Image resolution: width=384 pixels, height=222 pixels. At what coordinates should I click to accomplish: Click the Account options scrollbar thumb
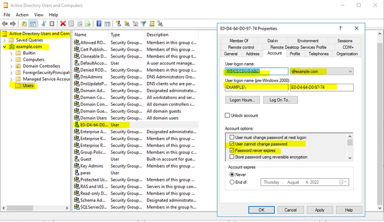point(350,143)
